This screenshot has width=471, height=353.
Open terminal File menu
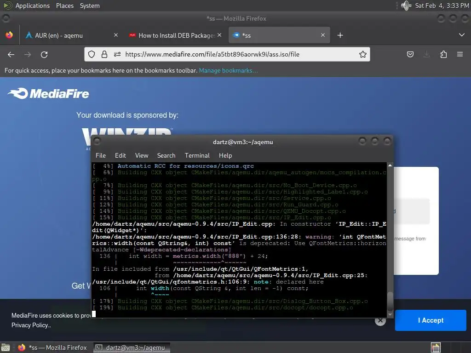(x=101, y=155)
